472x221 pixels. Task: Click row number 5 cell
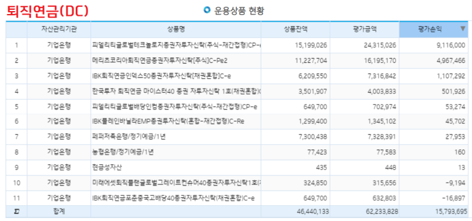coord(16,106)
